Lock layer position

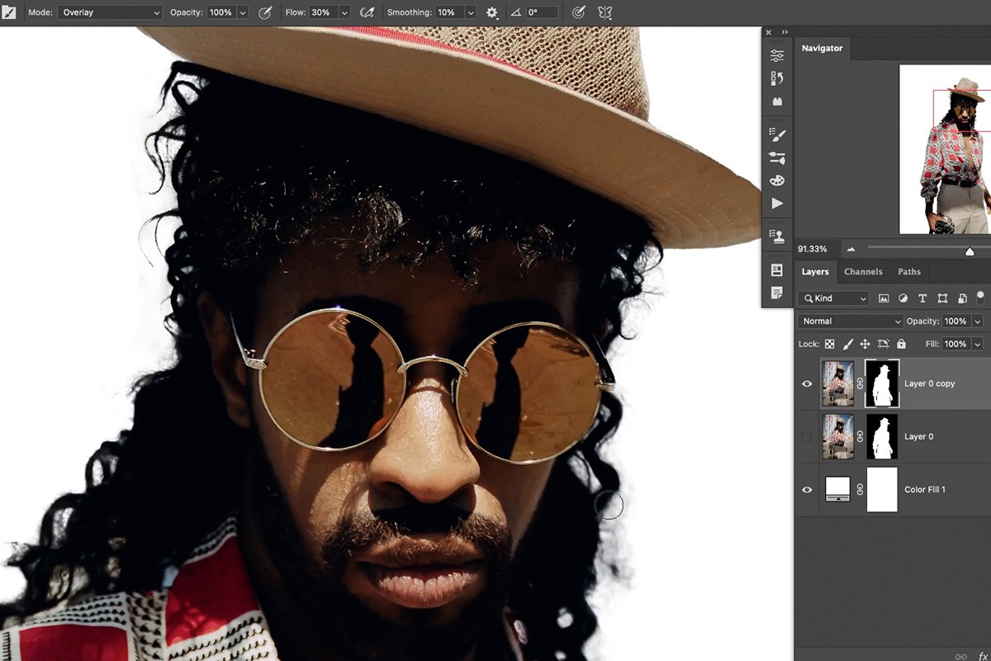pos(865,344)
